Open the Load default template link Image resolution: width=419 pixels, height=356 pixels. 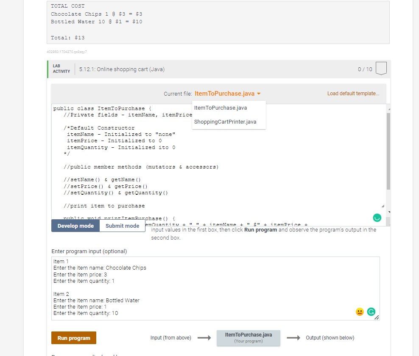point(353,93)
